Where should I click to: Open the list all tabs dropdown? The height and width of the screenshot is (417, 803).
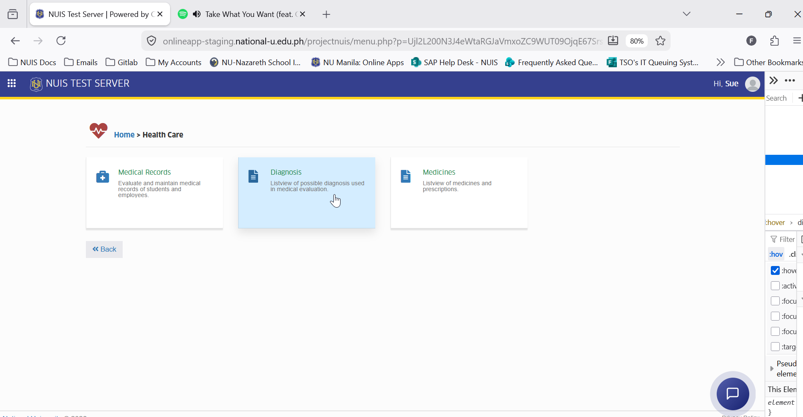click(687, 14)
